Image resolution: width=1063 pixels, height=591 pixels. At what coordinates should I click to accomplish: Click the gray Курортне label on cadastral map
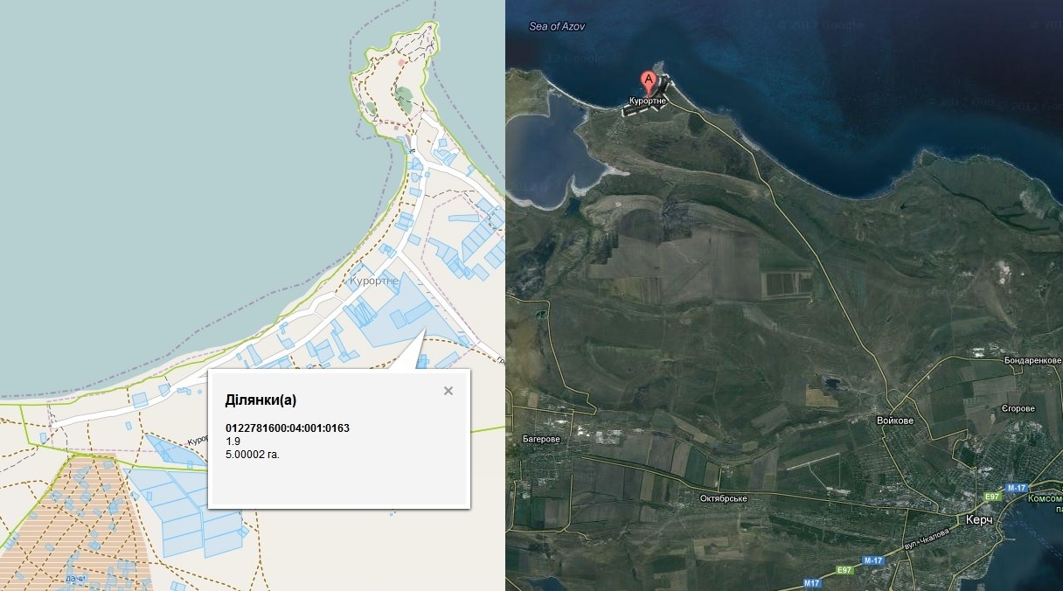pos(374,281)
